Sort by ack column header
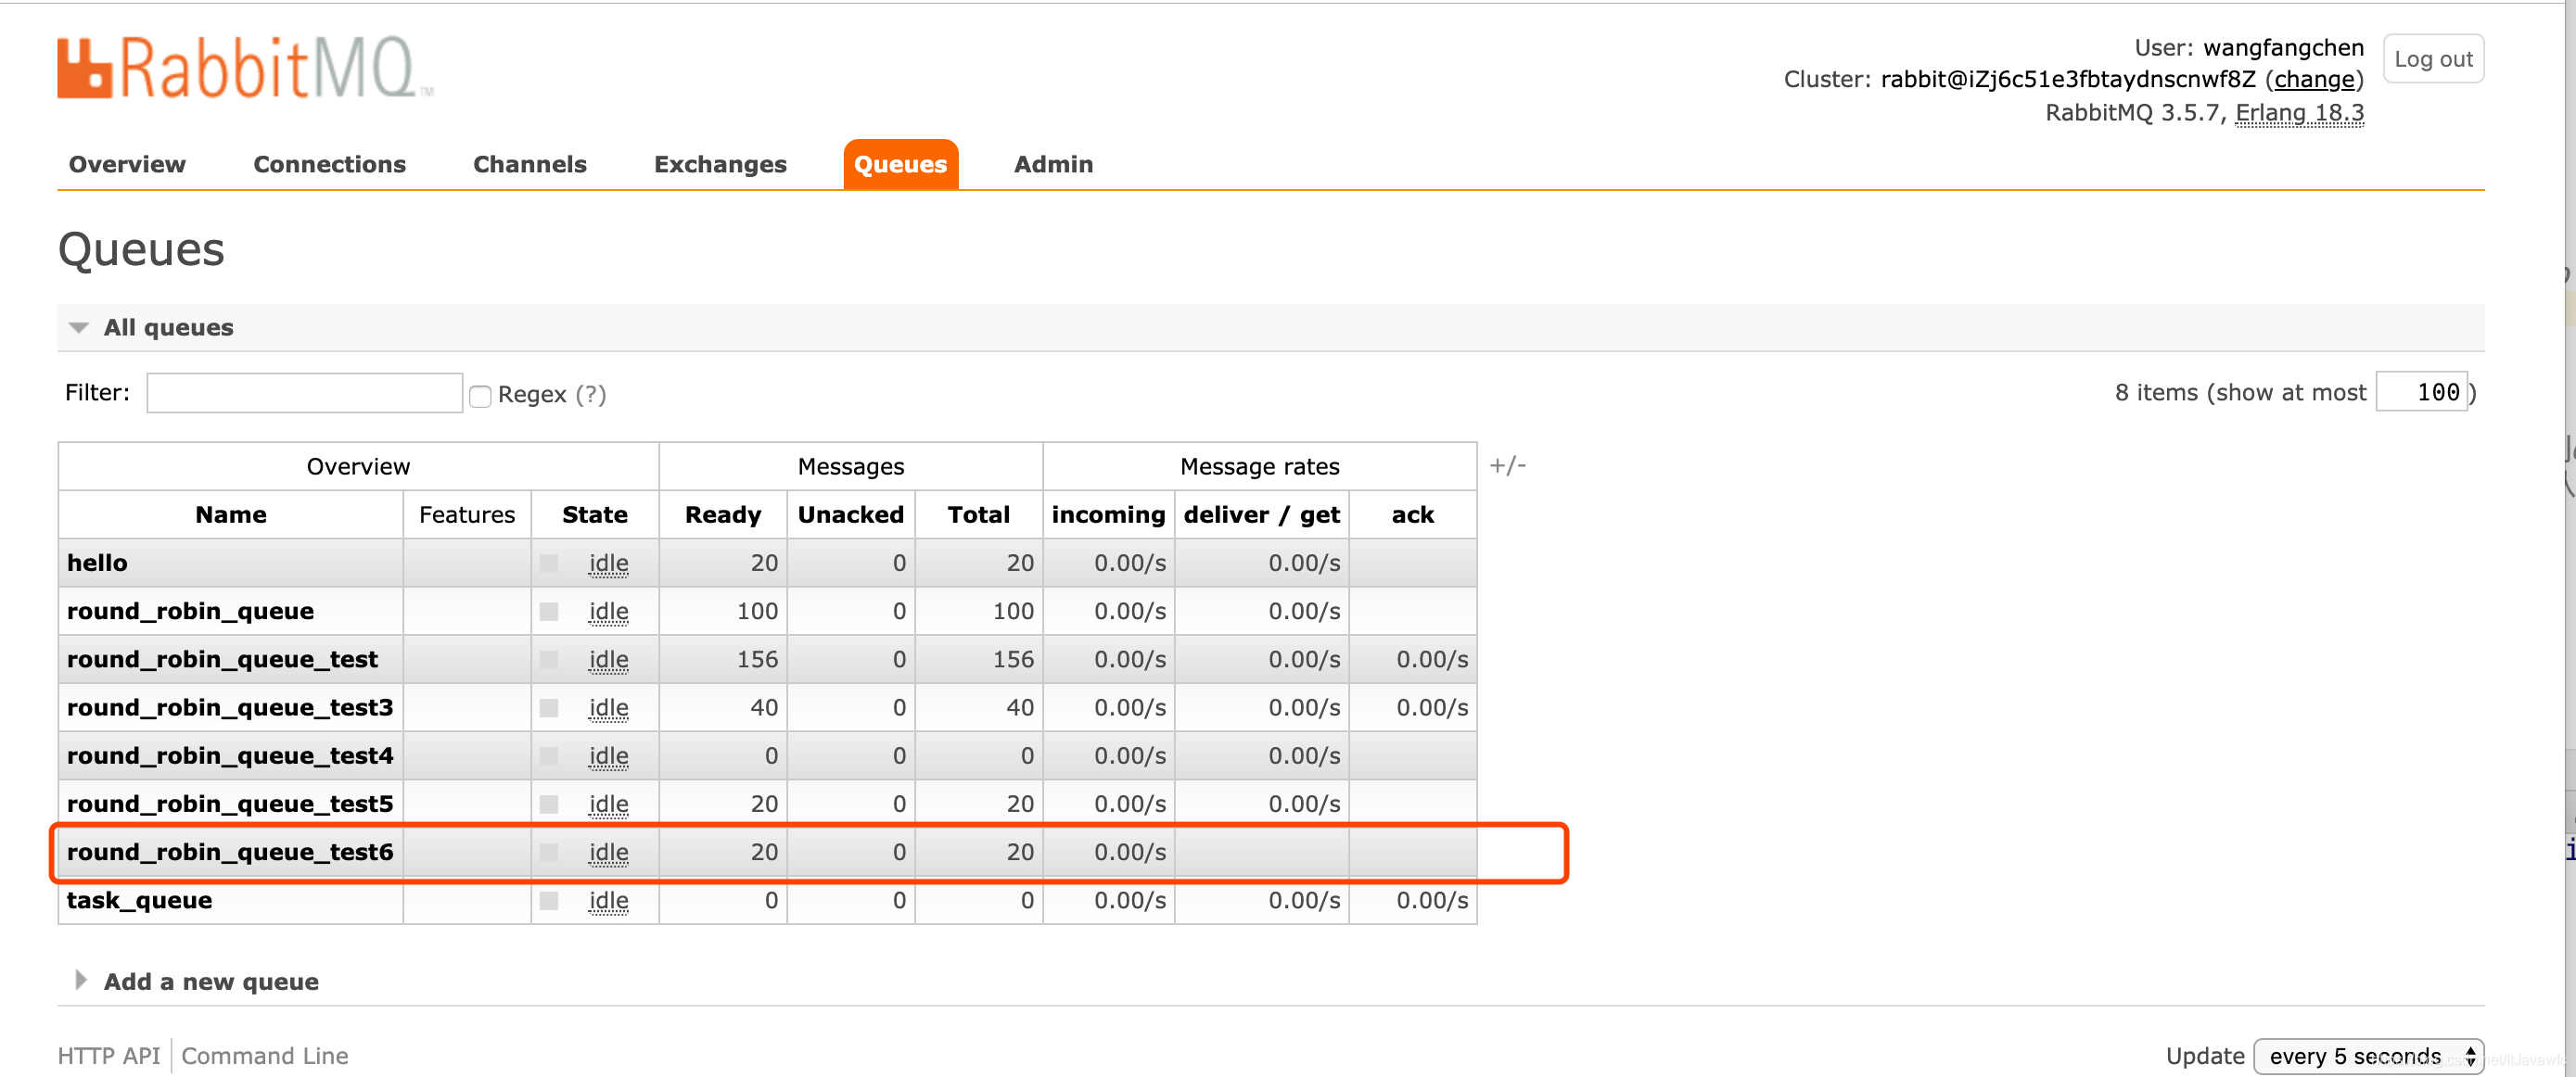Viewport: 2576px width, 1077px height. click(x=1412, y=514)
